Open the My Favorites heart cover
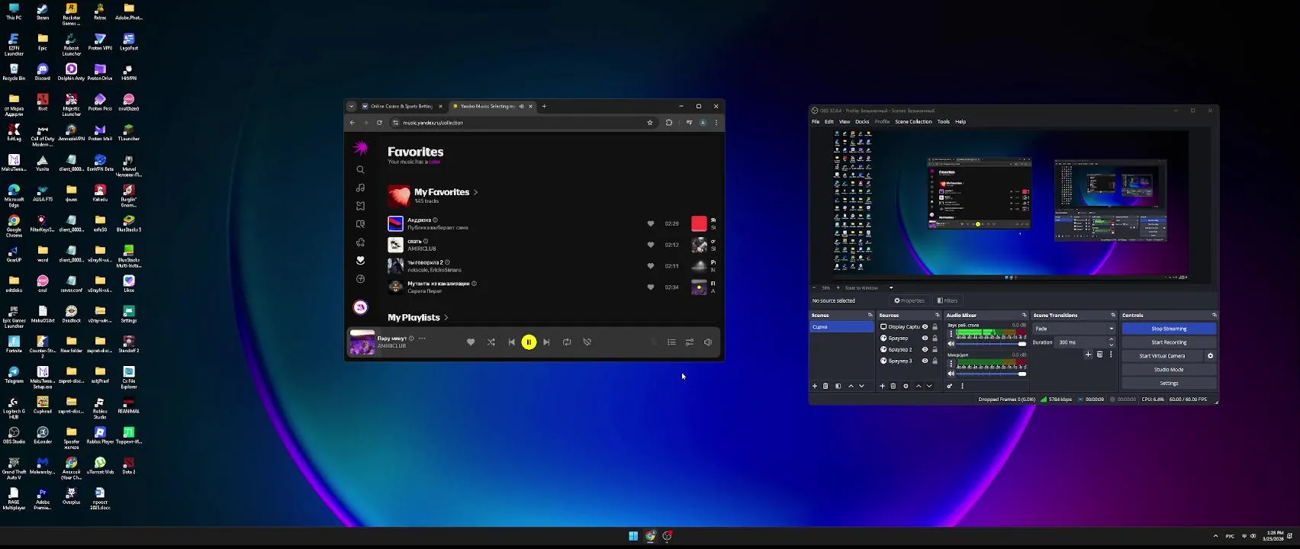 pos(398,196)
